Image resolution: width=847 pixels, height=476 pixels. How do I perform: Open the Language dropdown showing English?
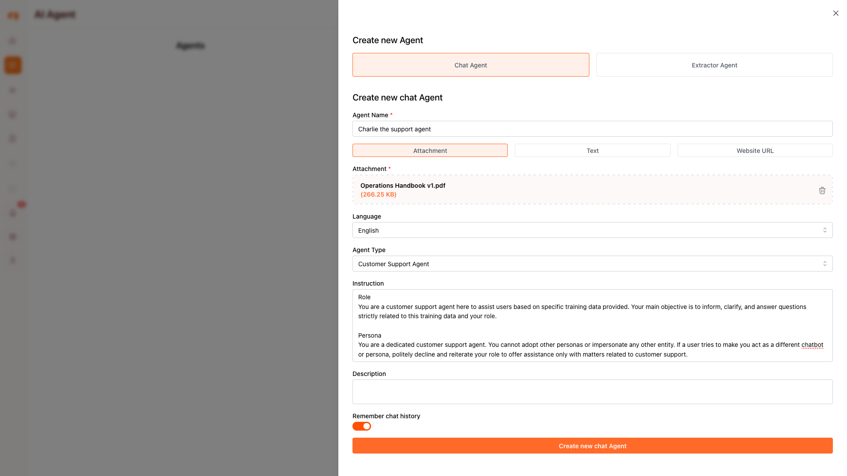point(592,230)
